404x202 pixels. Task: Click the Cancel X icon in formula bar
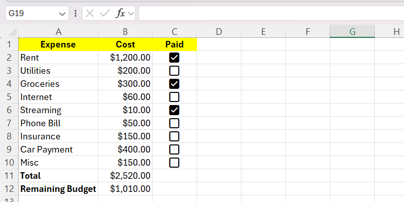[90, 14]
